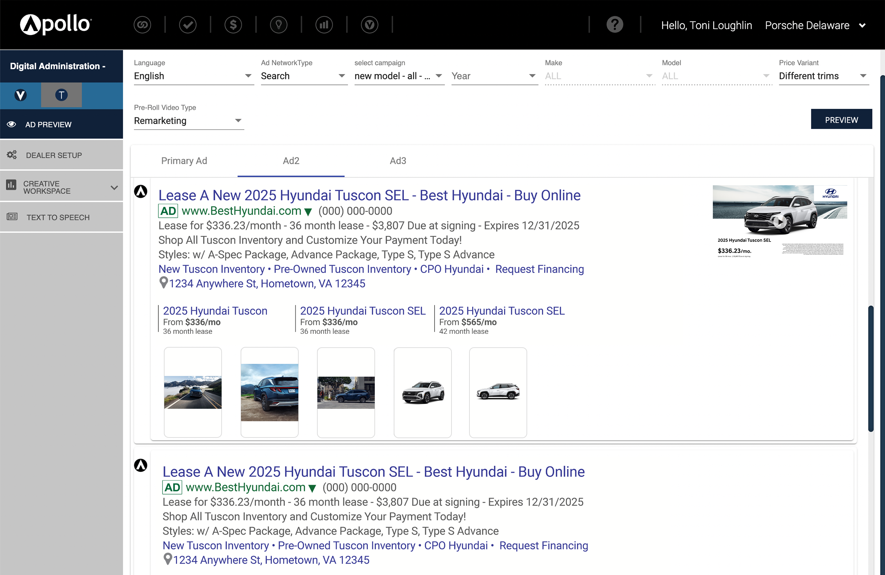Switch to the Primary Ad tab
Image resolution: width=885 pixels, height=575 pixels.
tap(184, 161)
